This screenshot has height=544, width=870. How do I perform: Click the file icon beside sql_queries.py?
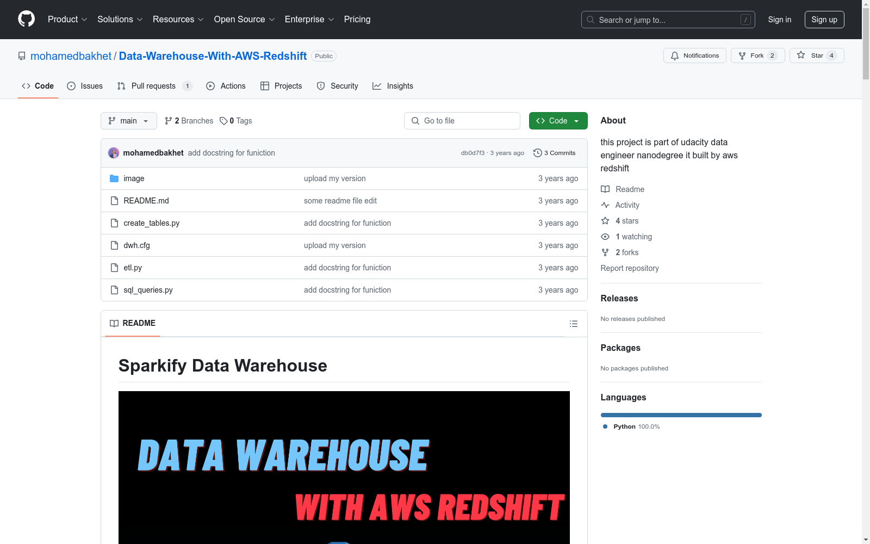(114, 290)
